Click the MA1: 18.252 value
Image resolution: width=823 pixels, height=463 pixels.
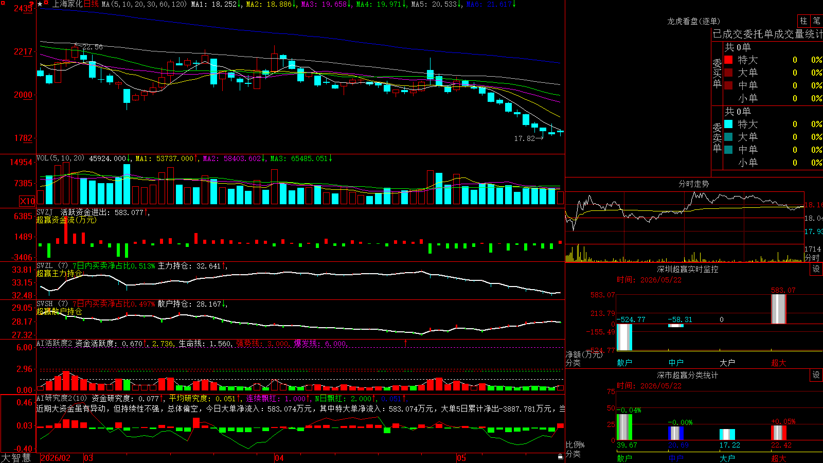(216, 4)
